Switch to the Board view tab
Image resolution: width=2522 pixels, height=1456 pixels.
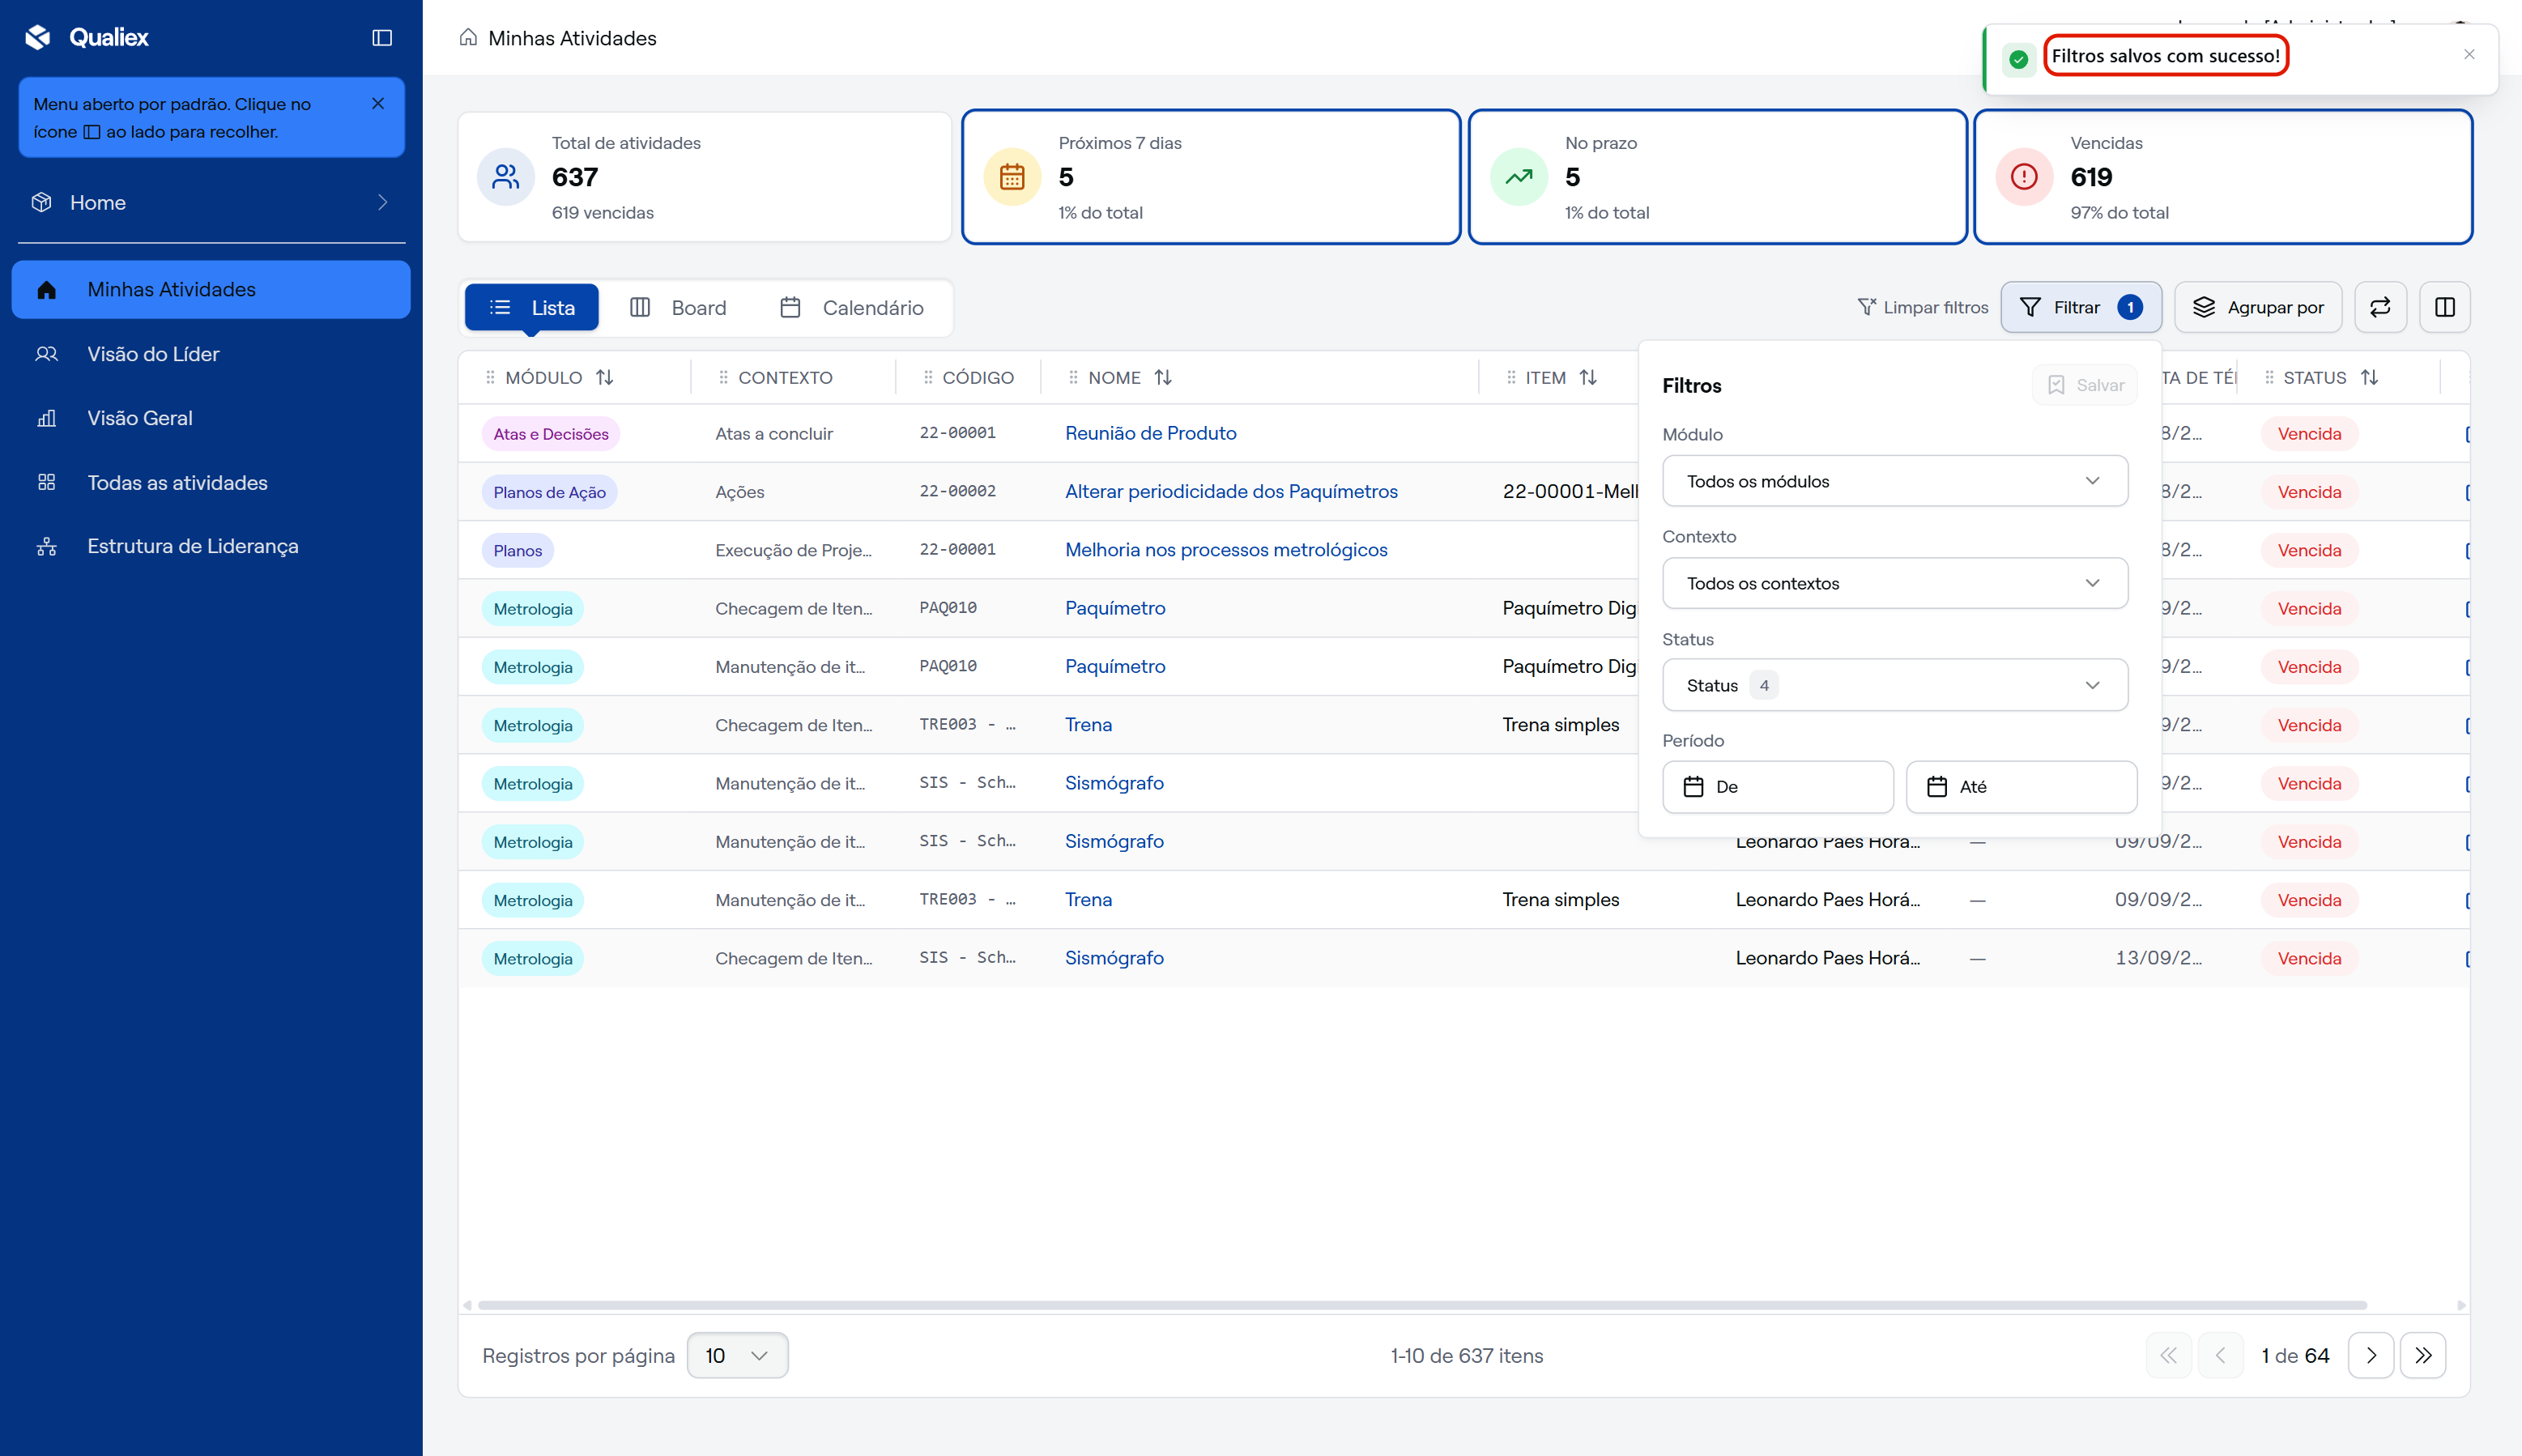678,307
